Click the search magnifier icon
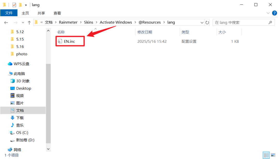Viewport: 278px width, 159px height. point(270,22)
